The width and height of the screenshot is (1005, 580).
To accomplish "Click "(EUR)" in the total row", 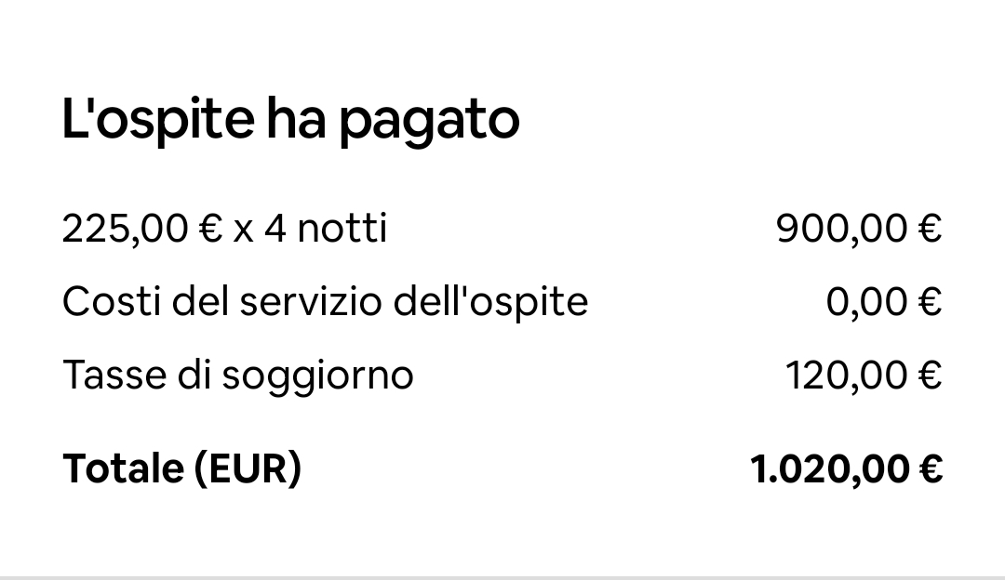I will [x=248, y=468].
